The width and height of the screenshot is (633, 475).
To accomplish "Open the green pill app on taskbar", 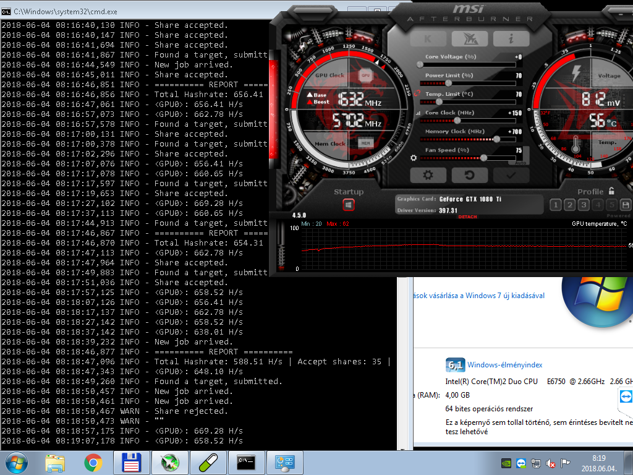I will (208, 463).
